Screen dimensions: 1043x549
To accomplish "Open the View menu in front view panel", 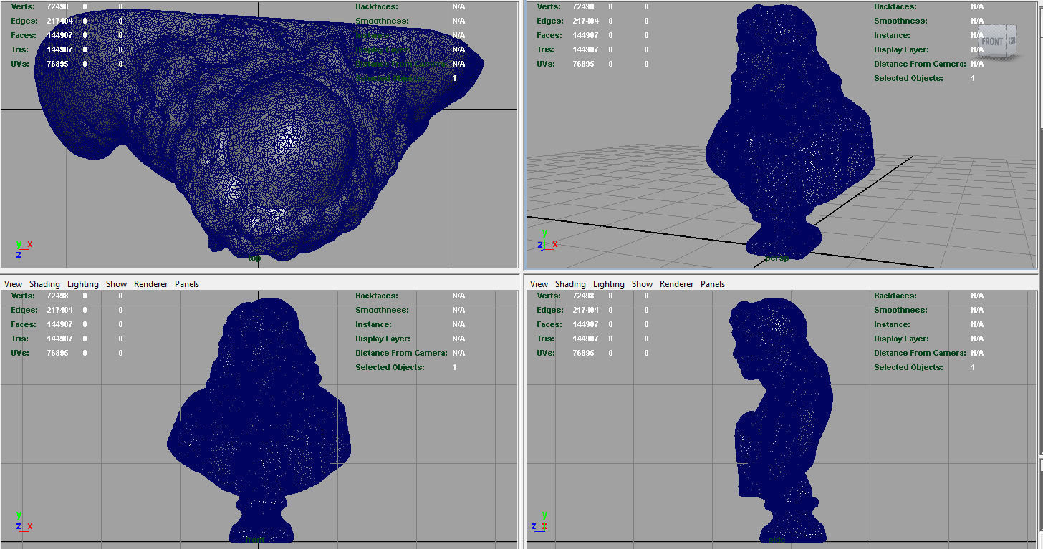I will click(x=13, y=284).
